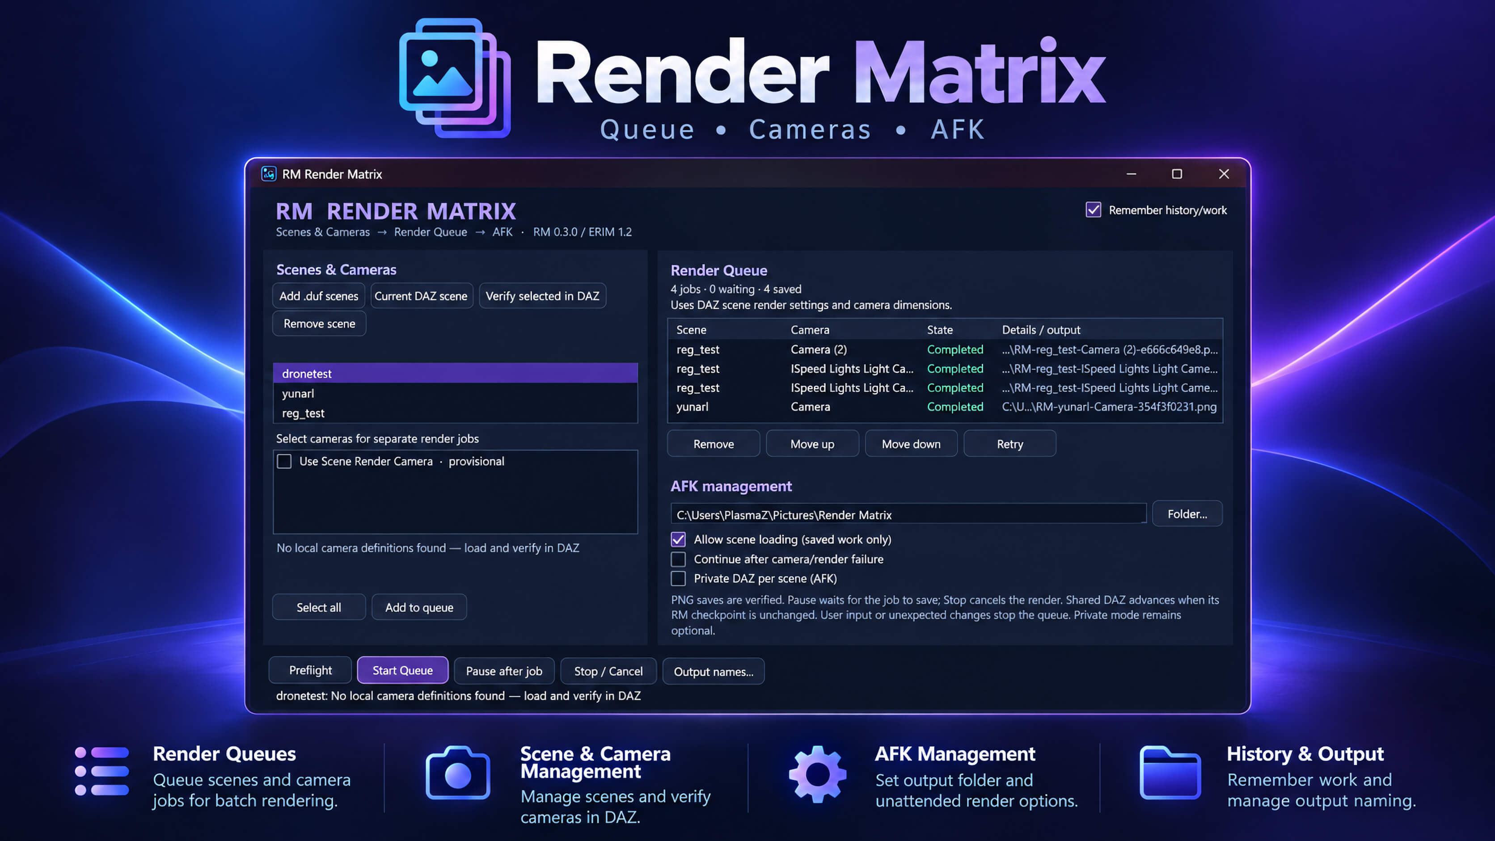This screenshot has width=1495, height=841.
Task: Click the Add .duf scenes button
Action: pyautogui.click(x=319, y=296)
